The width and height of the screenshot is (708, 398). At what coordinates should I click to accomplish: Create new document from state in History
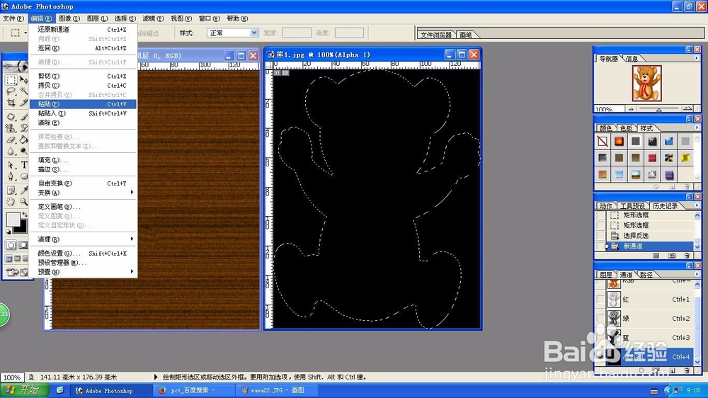coord(656,256)
